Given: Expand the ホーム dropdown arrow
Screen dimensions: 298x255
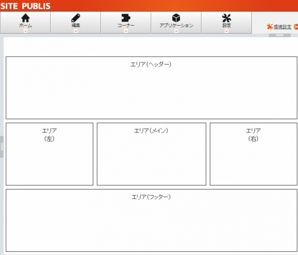Looking at the screenshot, I should [26, 31].
